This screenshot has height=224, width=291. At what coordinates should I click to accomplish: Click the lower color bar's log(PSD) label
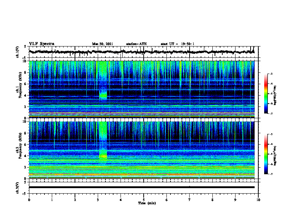coord(275,156)
